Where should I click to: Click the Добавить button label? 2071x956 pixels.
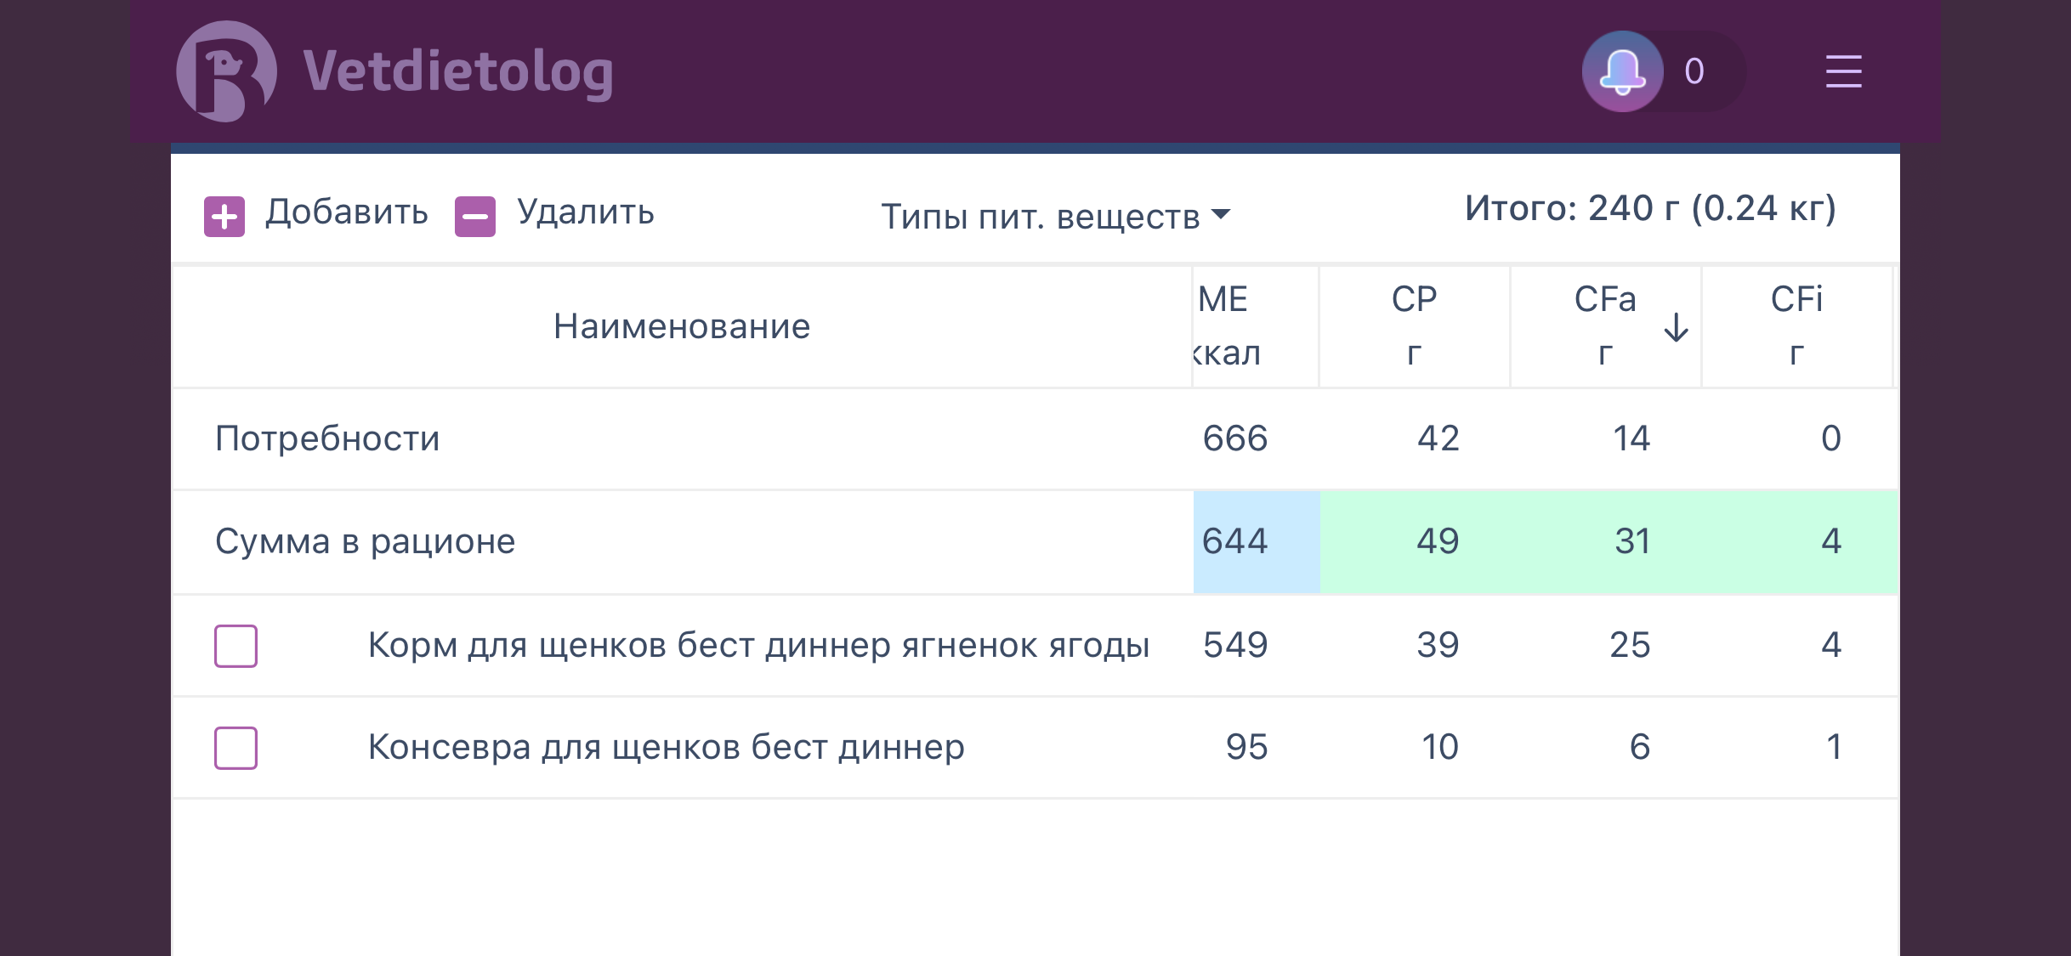(x=347, y=212)
